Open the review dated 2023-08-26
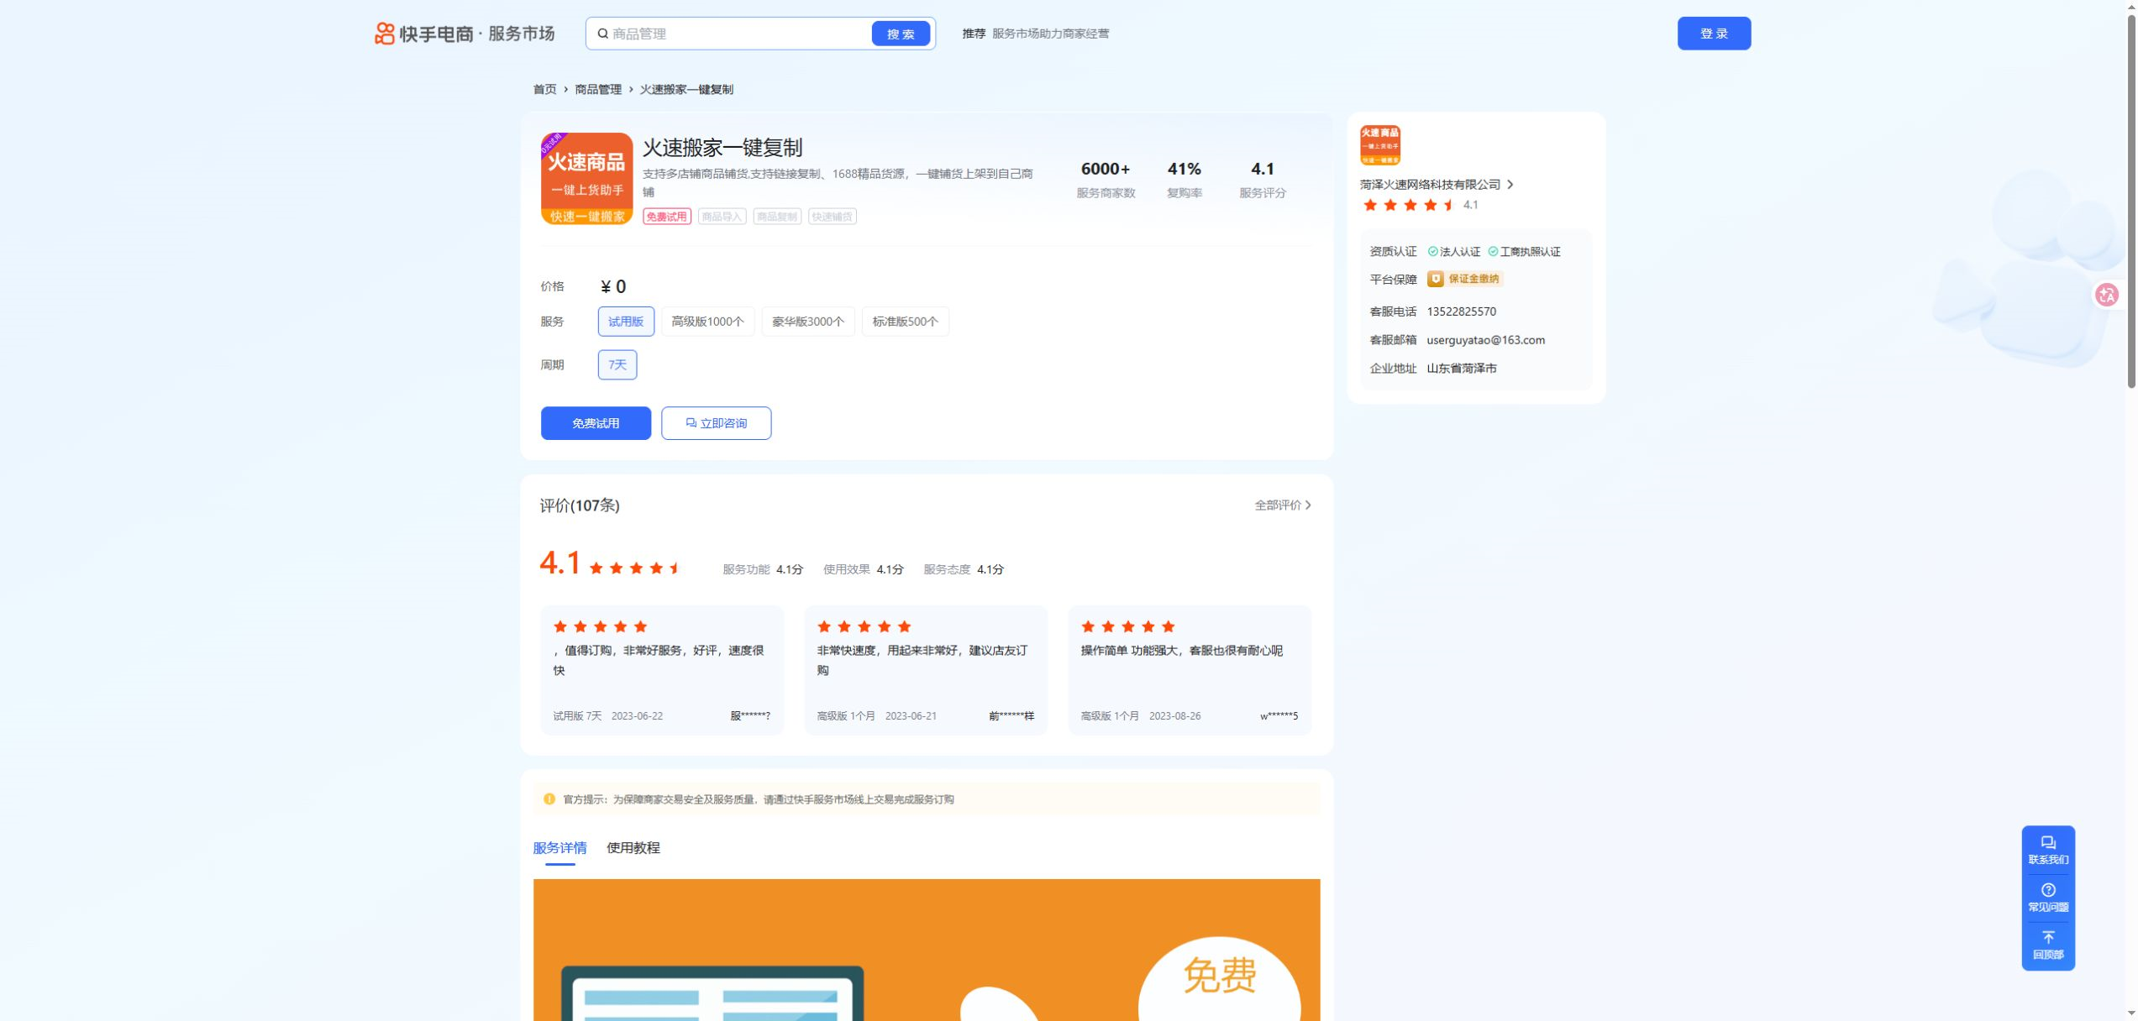This screenshot has height=1021, width=2138. tap(1189, 670)
